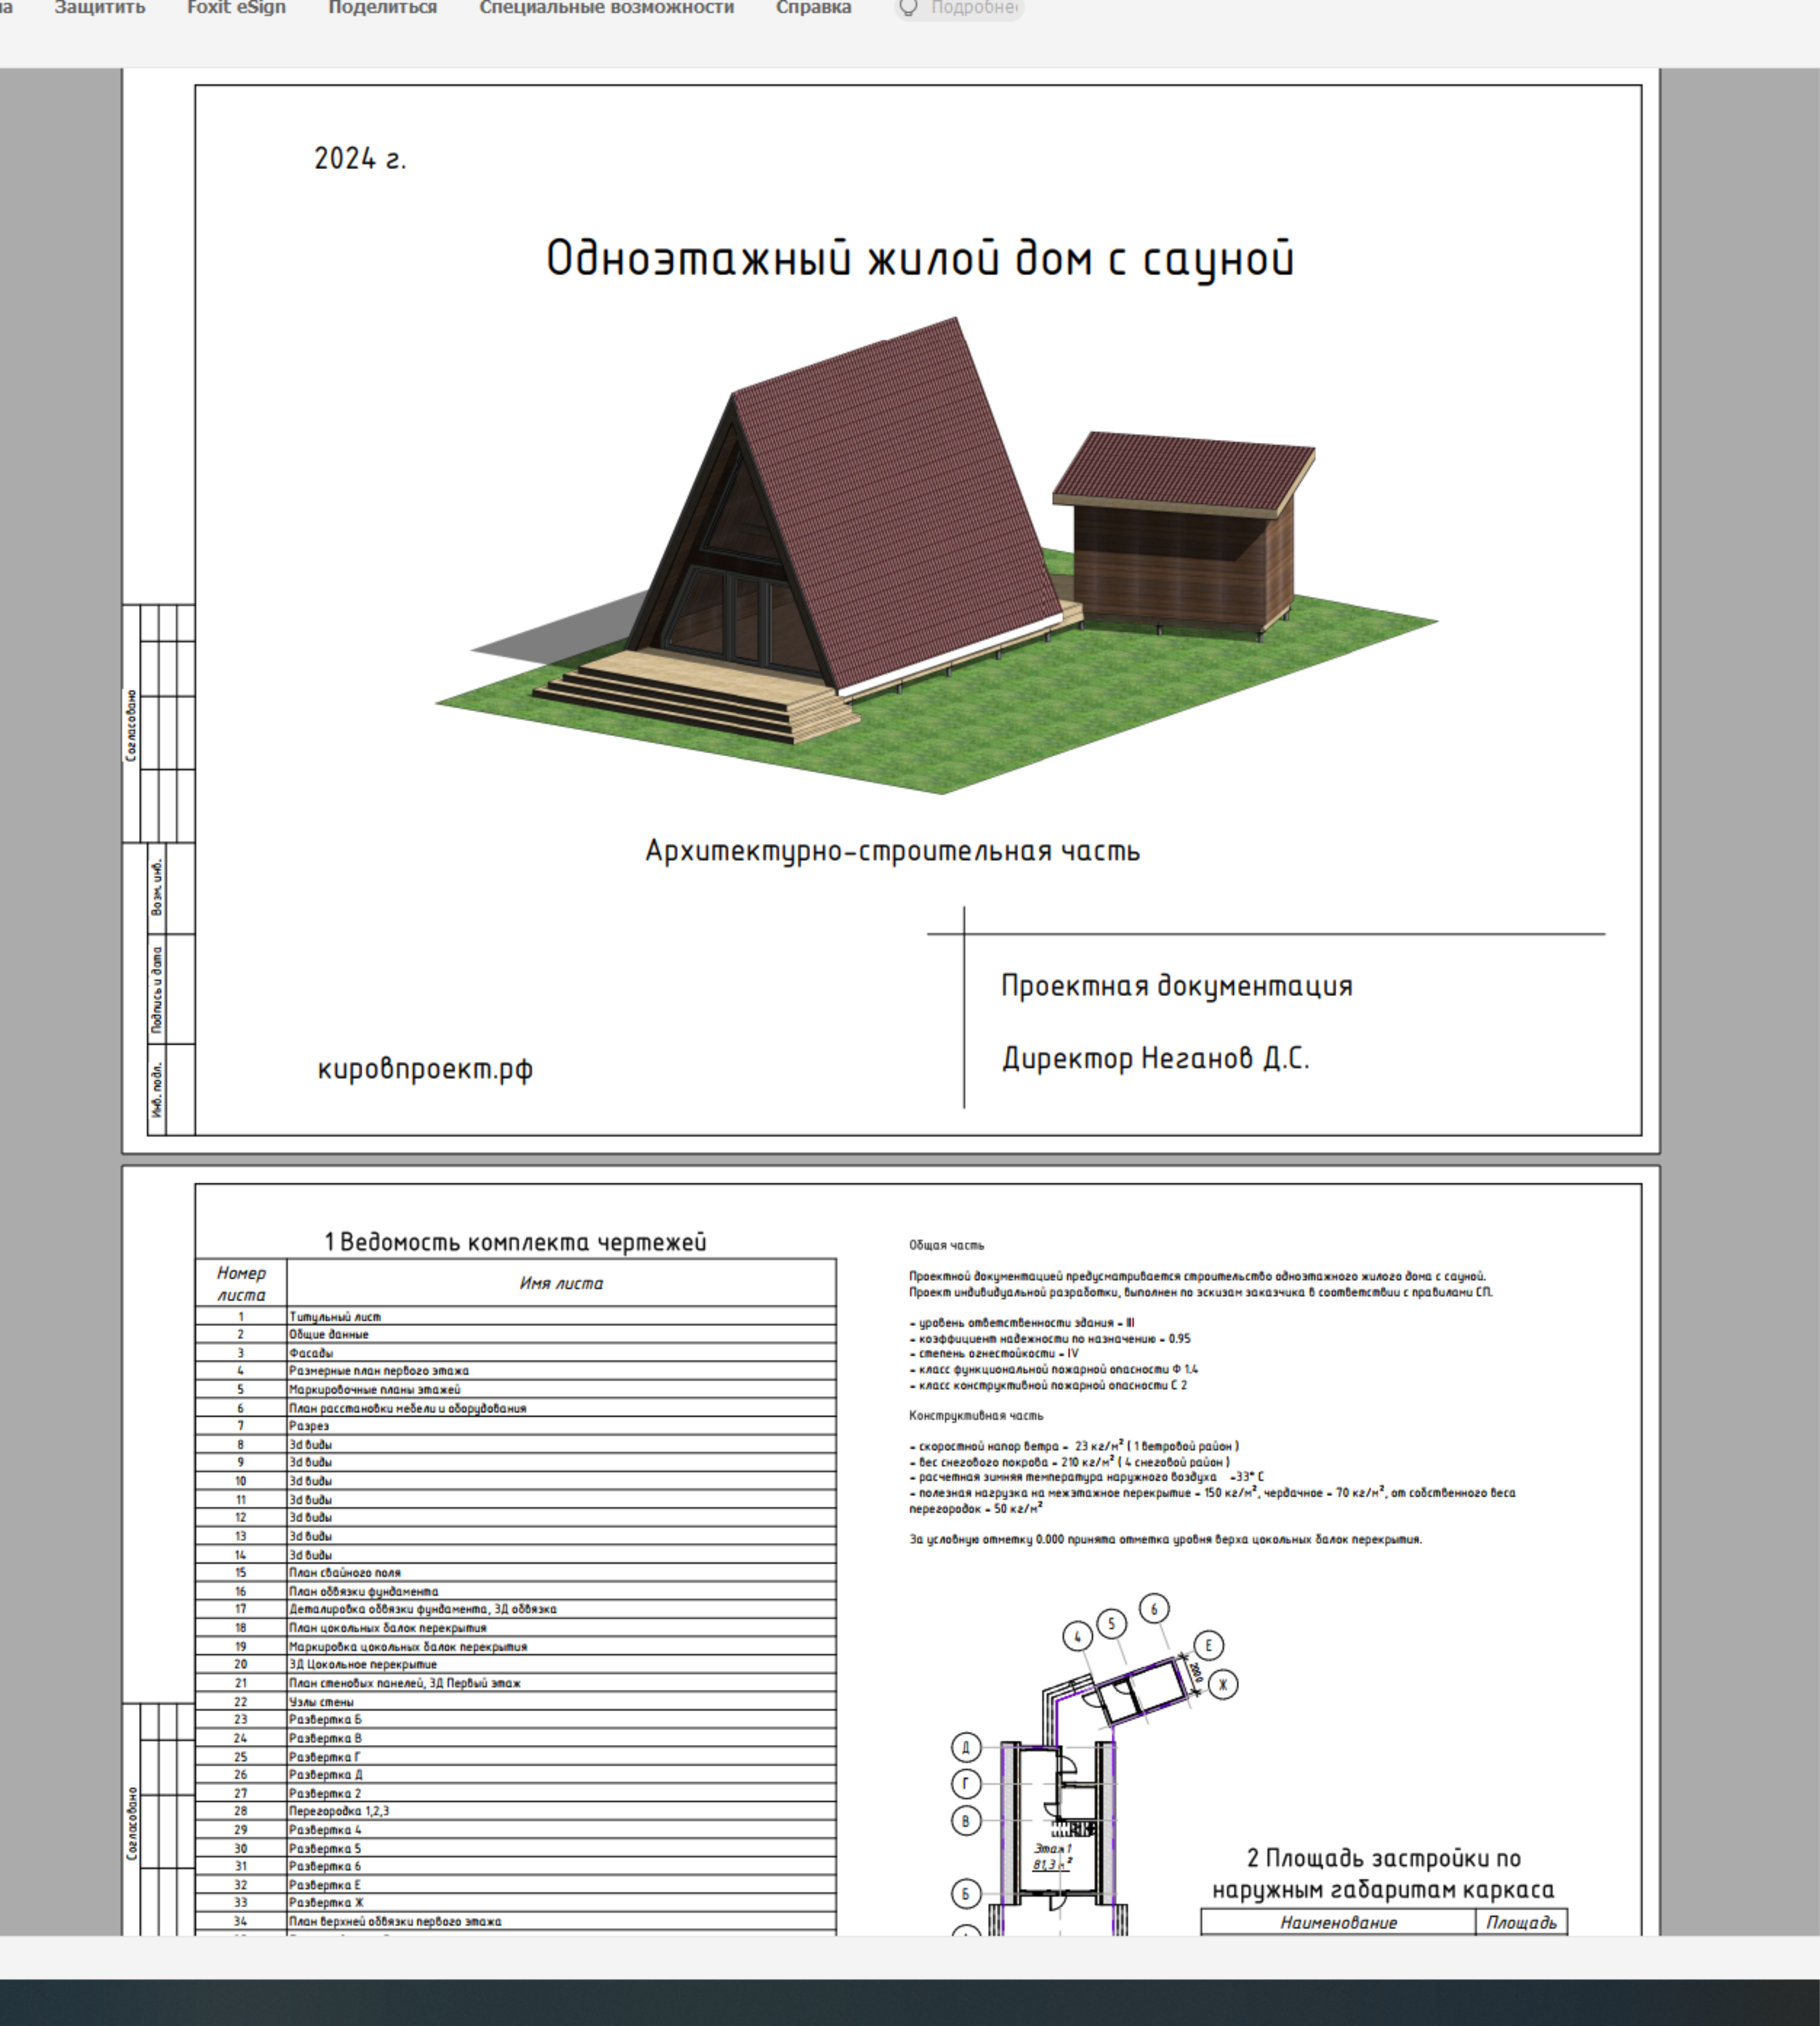Viewport: 1820px width, 2026px height.
Task: Select 'План стеновых панелей, 3Д Первый этаж' row
Action: coord(516,1683)
